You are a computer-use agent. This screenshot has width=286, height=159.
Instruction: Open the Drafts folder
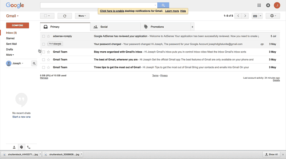10,49
